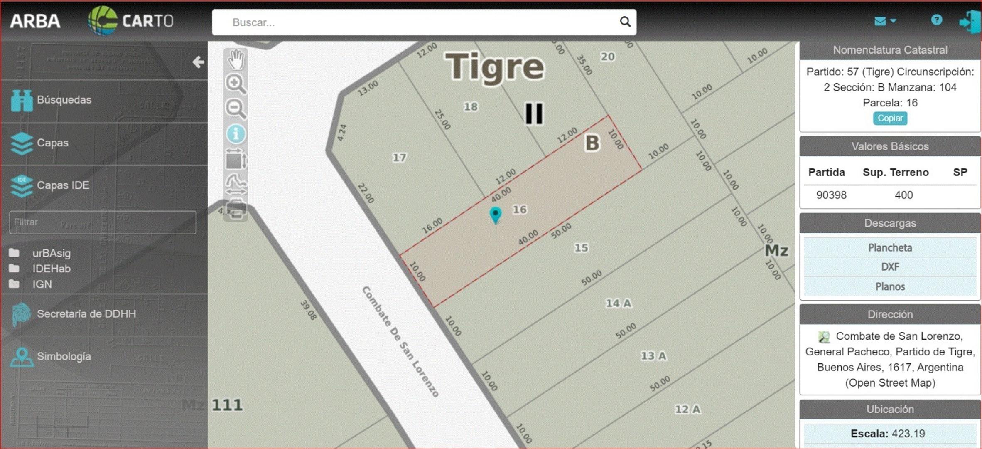Open the help question mark icon
Viewport: 982px width, 449px height.
pyautogui.click(x=936, y=20)
